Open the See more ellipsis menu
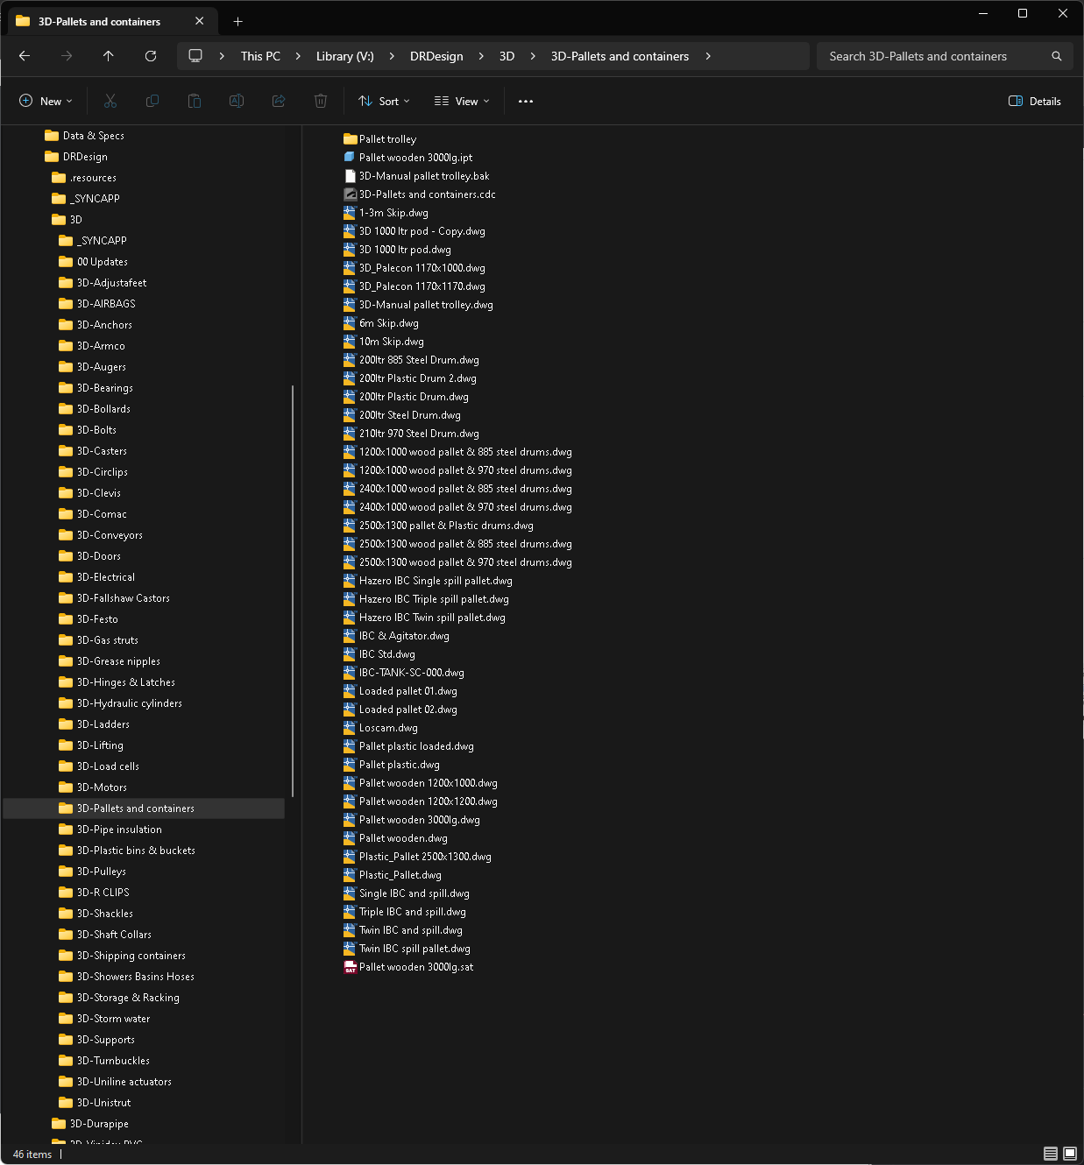The width and height of the screenshot is (1084, 1165). (x=526, y=102)
